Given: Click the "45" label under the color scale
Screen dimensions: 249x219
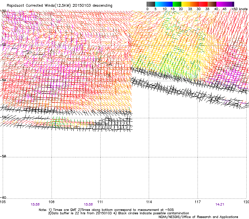Looking at the screenshot, I should [224, 9].
